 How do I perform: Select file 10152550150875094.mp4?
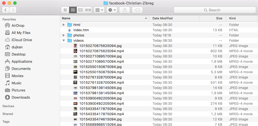click(159, 72)
